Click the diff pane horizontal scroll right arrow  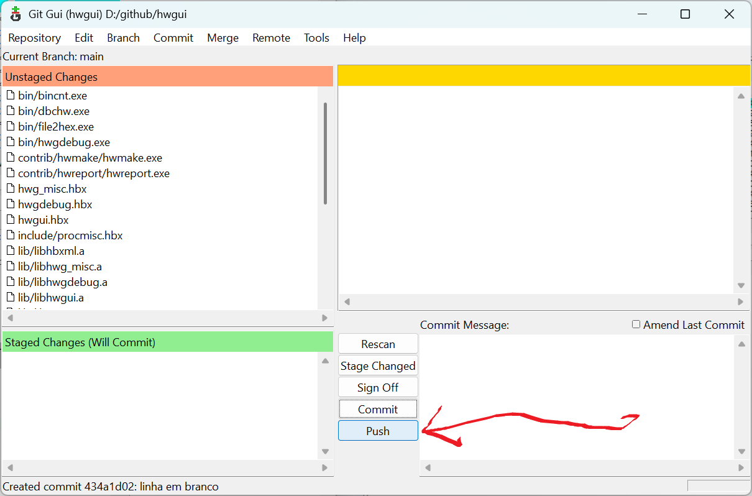741,301
